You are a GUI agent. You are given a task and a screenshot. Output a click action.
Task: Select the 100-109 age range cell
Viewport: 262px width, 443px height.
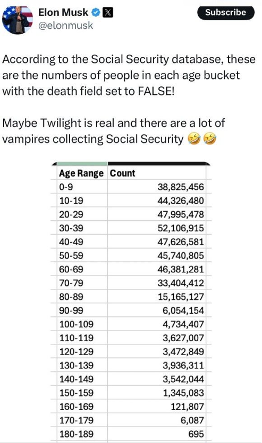79,324
